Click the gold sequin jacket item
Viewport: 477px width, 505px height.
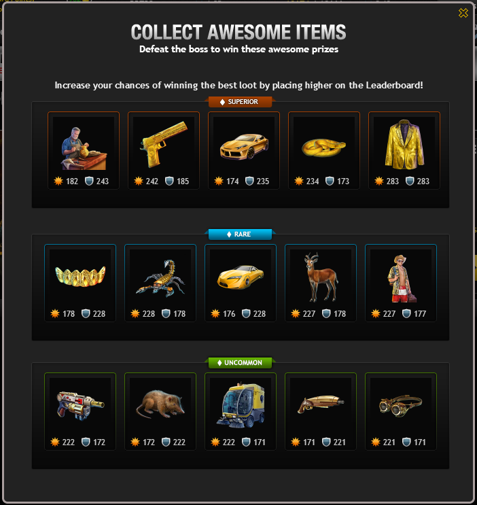tap(404, 150)
